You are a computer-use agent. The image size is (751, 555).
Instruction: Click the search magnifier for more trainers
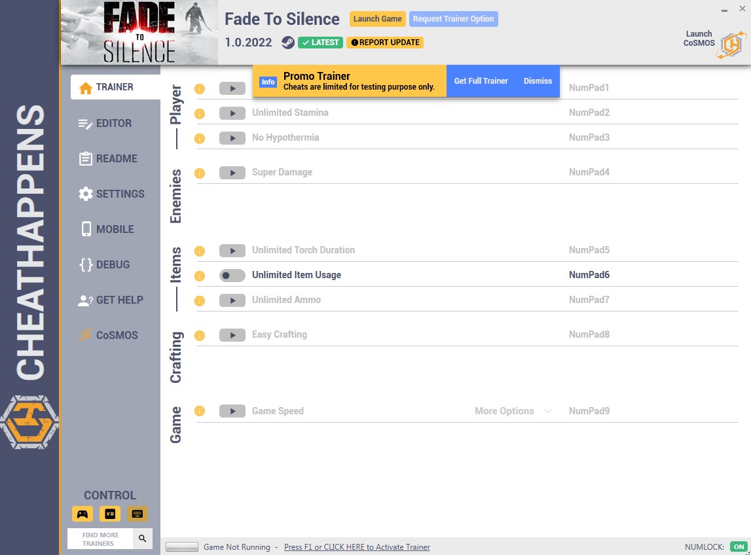(142, 539)
